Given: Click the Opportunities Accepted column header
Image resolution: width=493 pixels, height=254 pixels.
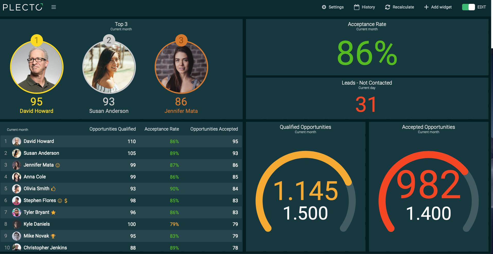Looking at the screenshot, I should coord(214,129).
